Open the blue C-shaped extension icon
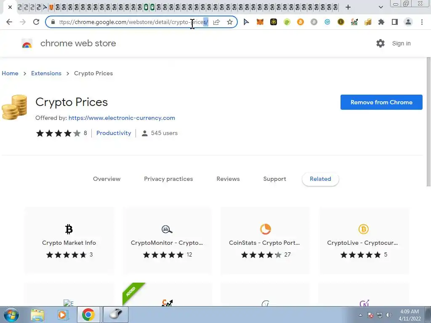431x323 pixels. coord(327,22)
